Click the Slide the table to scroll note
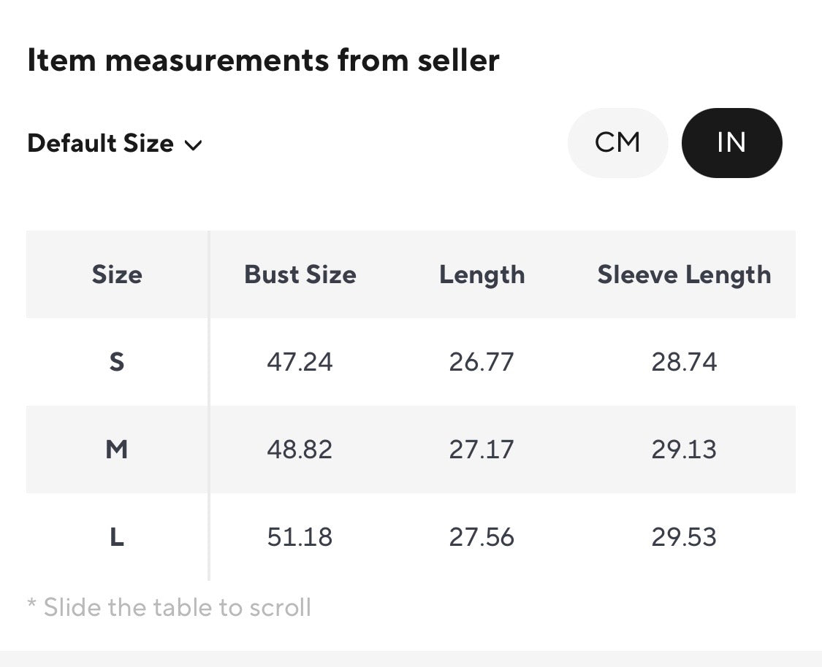Viewport: 822px width, 667px height. [x=169, y=607]
